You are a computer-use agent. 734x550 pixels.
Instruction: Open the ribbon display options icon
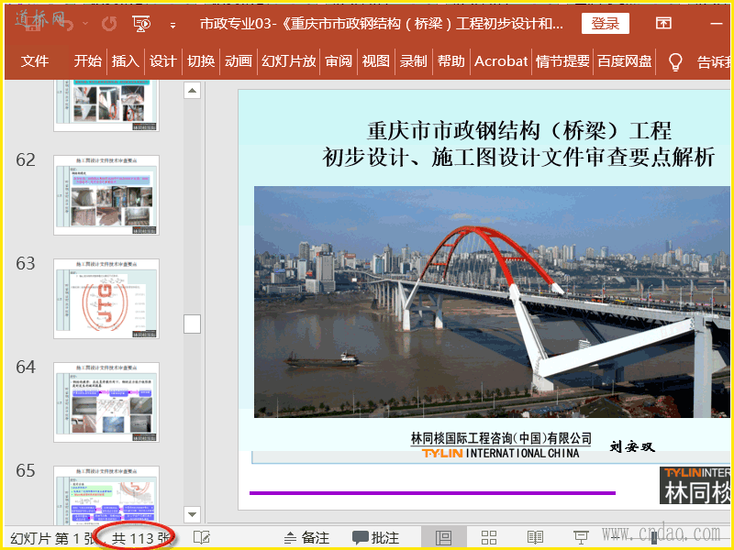(662, 24)
